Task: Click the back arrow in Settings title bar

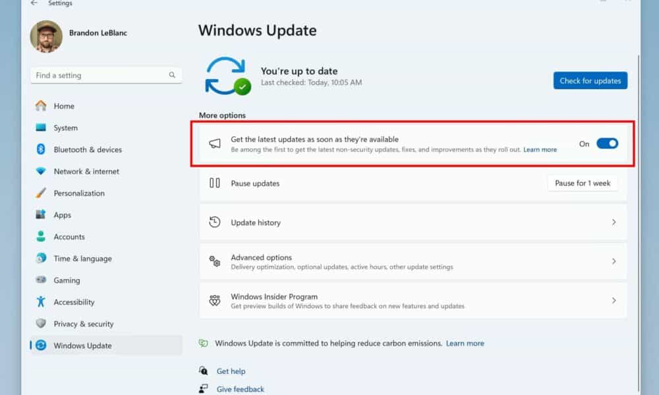Action: click(34, 3)
